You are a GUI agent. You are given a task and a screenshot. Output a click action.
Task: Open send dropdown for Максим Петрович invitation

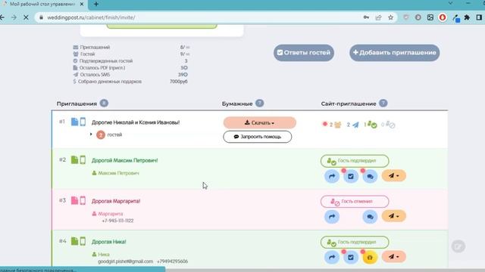[394, 176]
